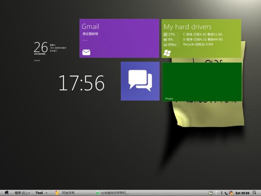Screen dimensions: 261x196
Task: Open the 程序 (D_) dropdown in the taskbar
Action: (x=22, y=193)
